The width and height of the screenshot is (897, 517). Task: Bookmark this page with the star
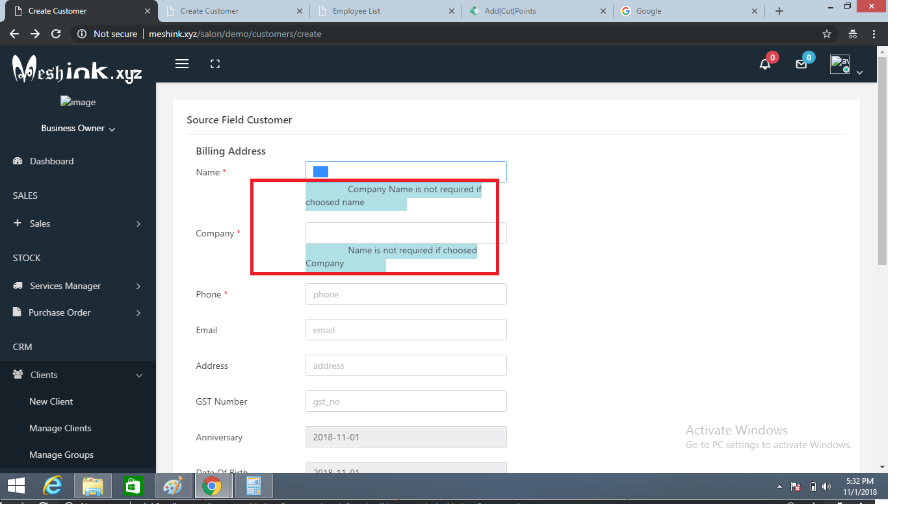click(827, 34)
